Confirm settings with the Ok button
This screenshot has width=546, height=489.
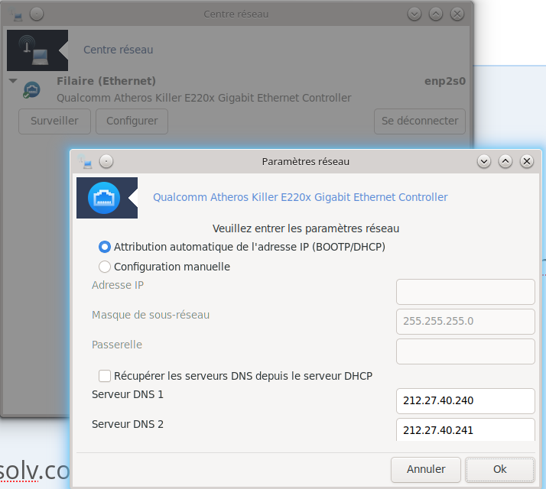499,468
